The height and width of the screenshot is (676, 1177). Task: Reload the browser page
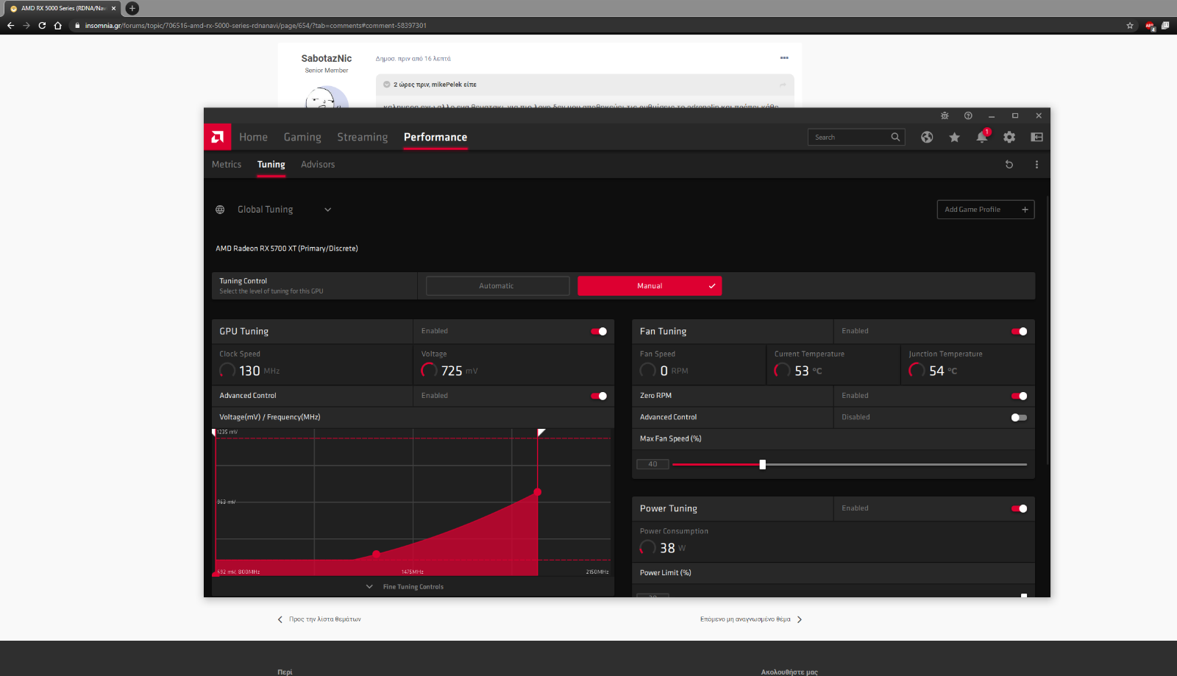coord(42,26)
